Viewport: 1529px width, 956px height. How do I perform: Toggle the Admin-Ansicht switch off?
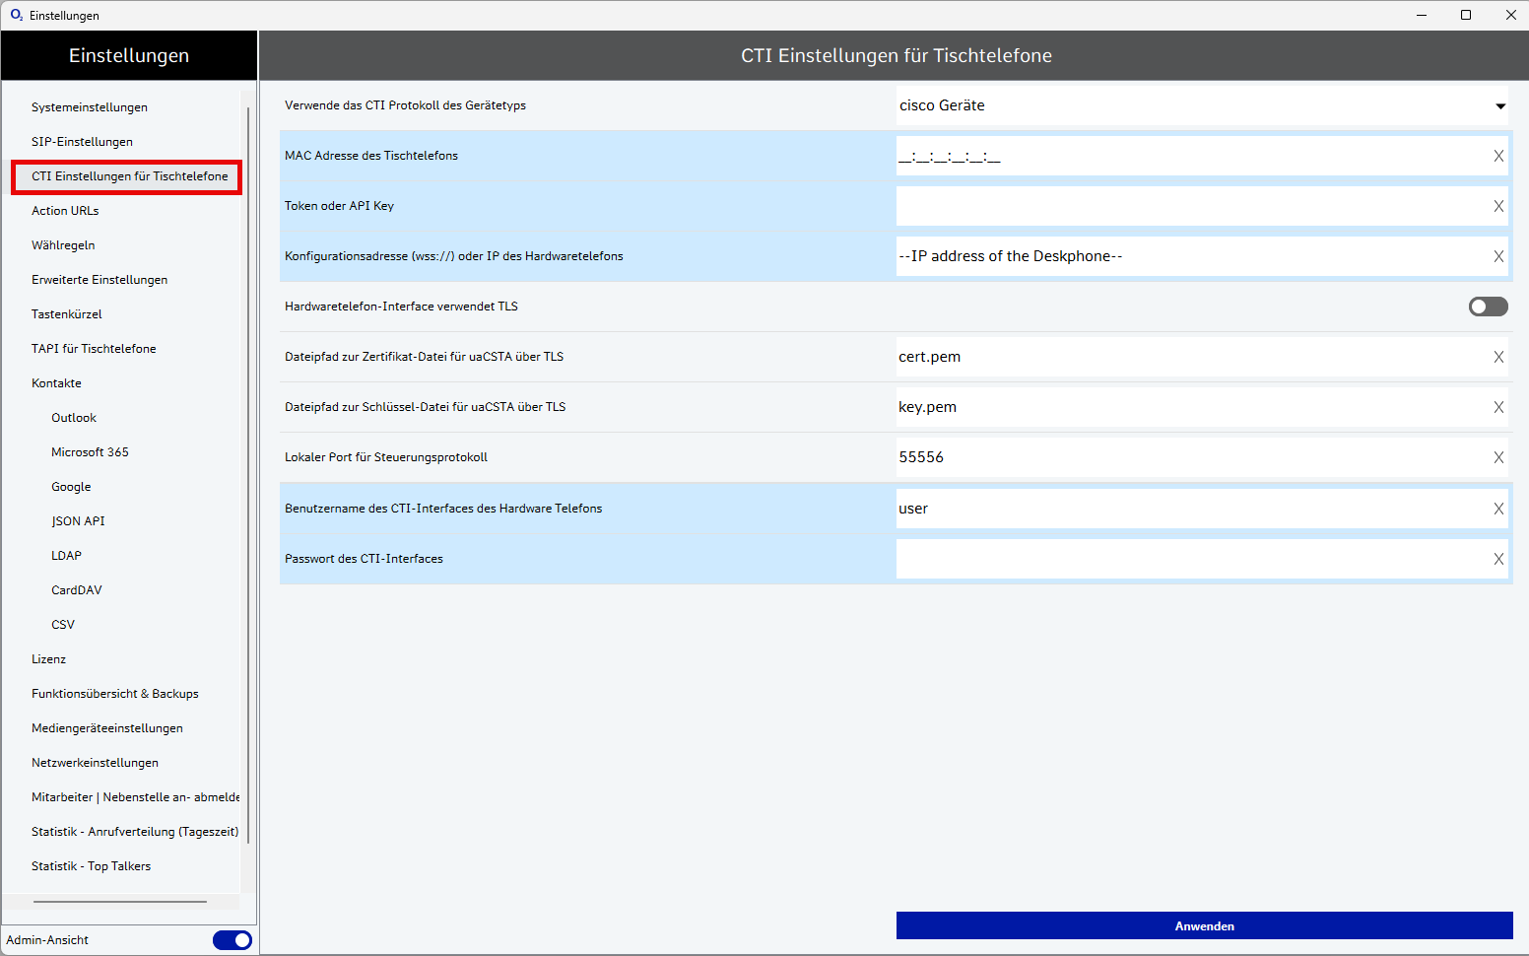click(233, 940)
